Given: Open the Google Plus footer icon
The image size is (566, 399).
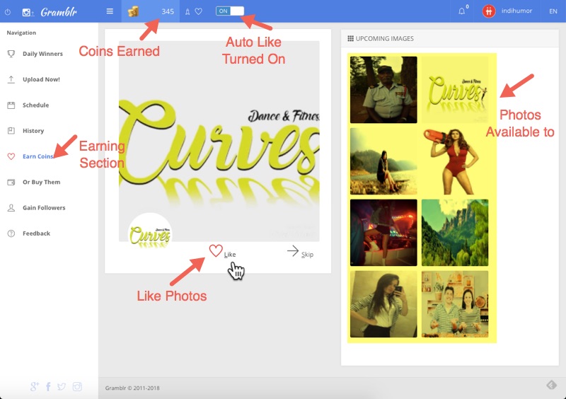Looking at the screenshot, I should pyautogui.click(x=34, y=387).
